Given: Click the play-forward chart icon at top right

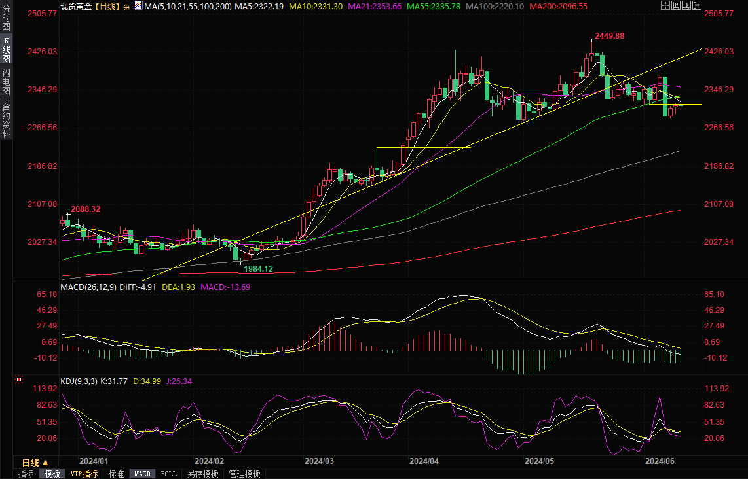Looking at the screenshot, I should tap(686, 5).
